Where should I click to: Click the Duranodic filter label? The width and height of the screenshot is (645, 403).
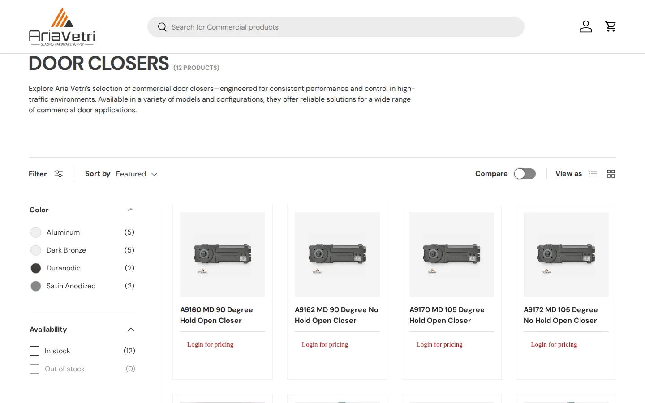(x=64, y=268)
